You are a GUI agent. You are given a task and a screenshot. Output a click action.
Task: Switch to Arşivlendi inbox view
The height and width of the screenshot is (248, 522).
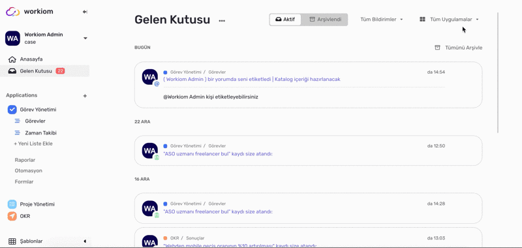[x=325, y=20]
